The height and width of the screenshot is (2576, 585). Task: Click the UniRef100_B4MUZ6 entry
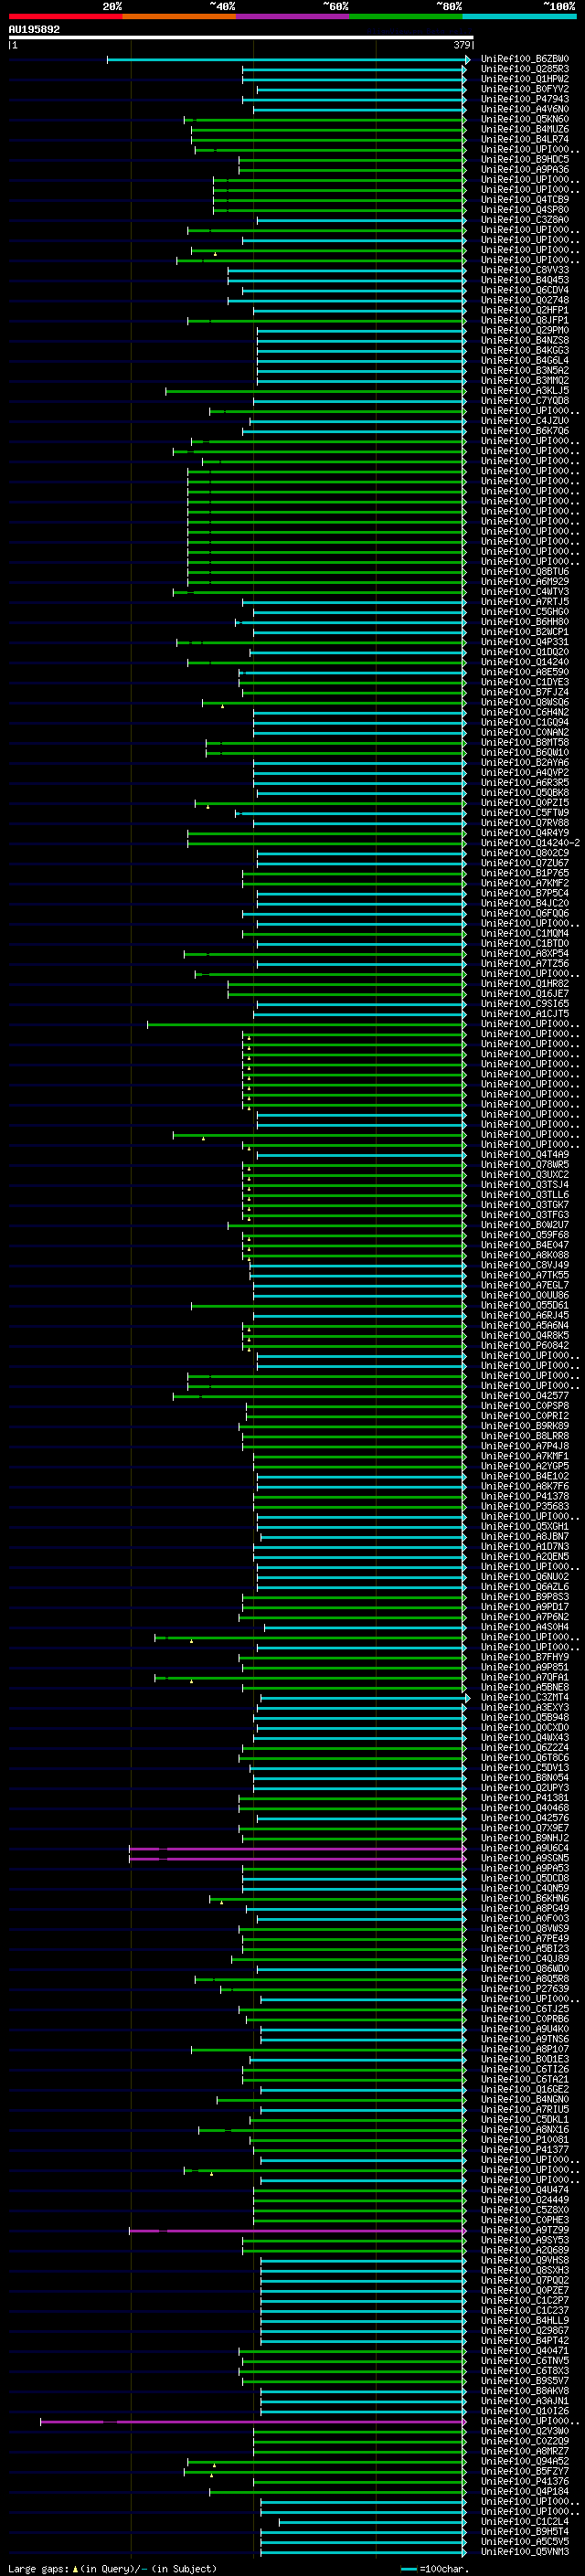click(524, 129)
